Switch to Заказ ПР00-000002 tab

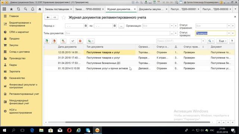(x=88, y=9)
